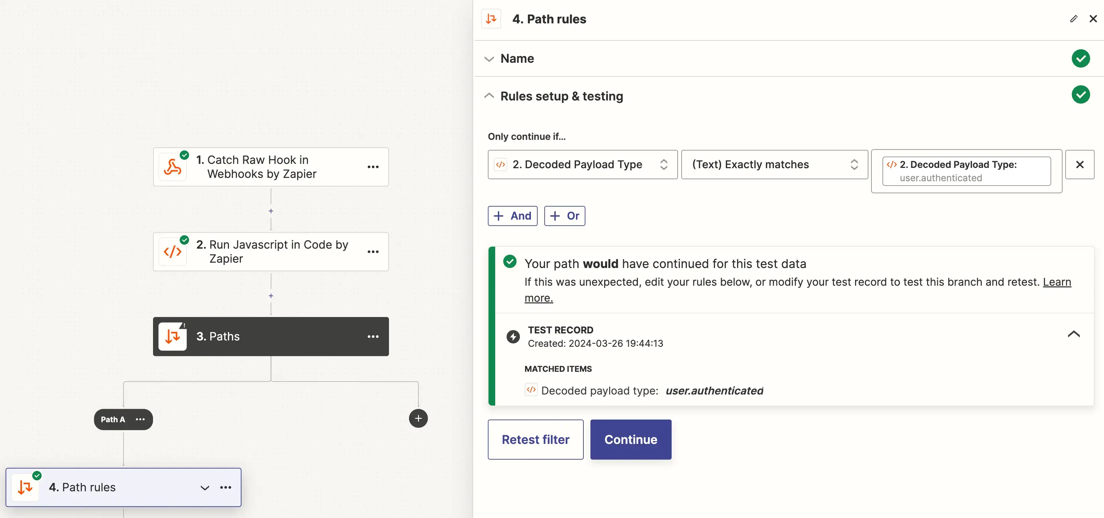The image size is (1104, 518).
Task: Collapse the Test Record details chevron
Action: [1073, 334]
